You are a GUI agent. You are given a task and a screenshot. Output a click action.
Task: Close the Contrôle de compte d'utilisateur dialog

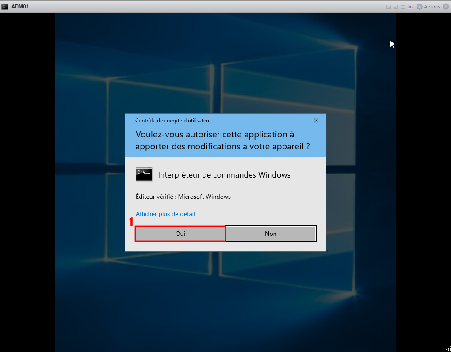(316, 121)
